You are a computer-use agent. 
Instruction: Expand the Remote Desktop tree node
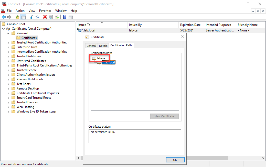[x=8, y=88]
